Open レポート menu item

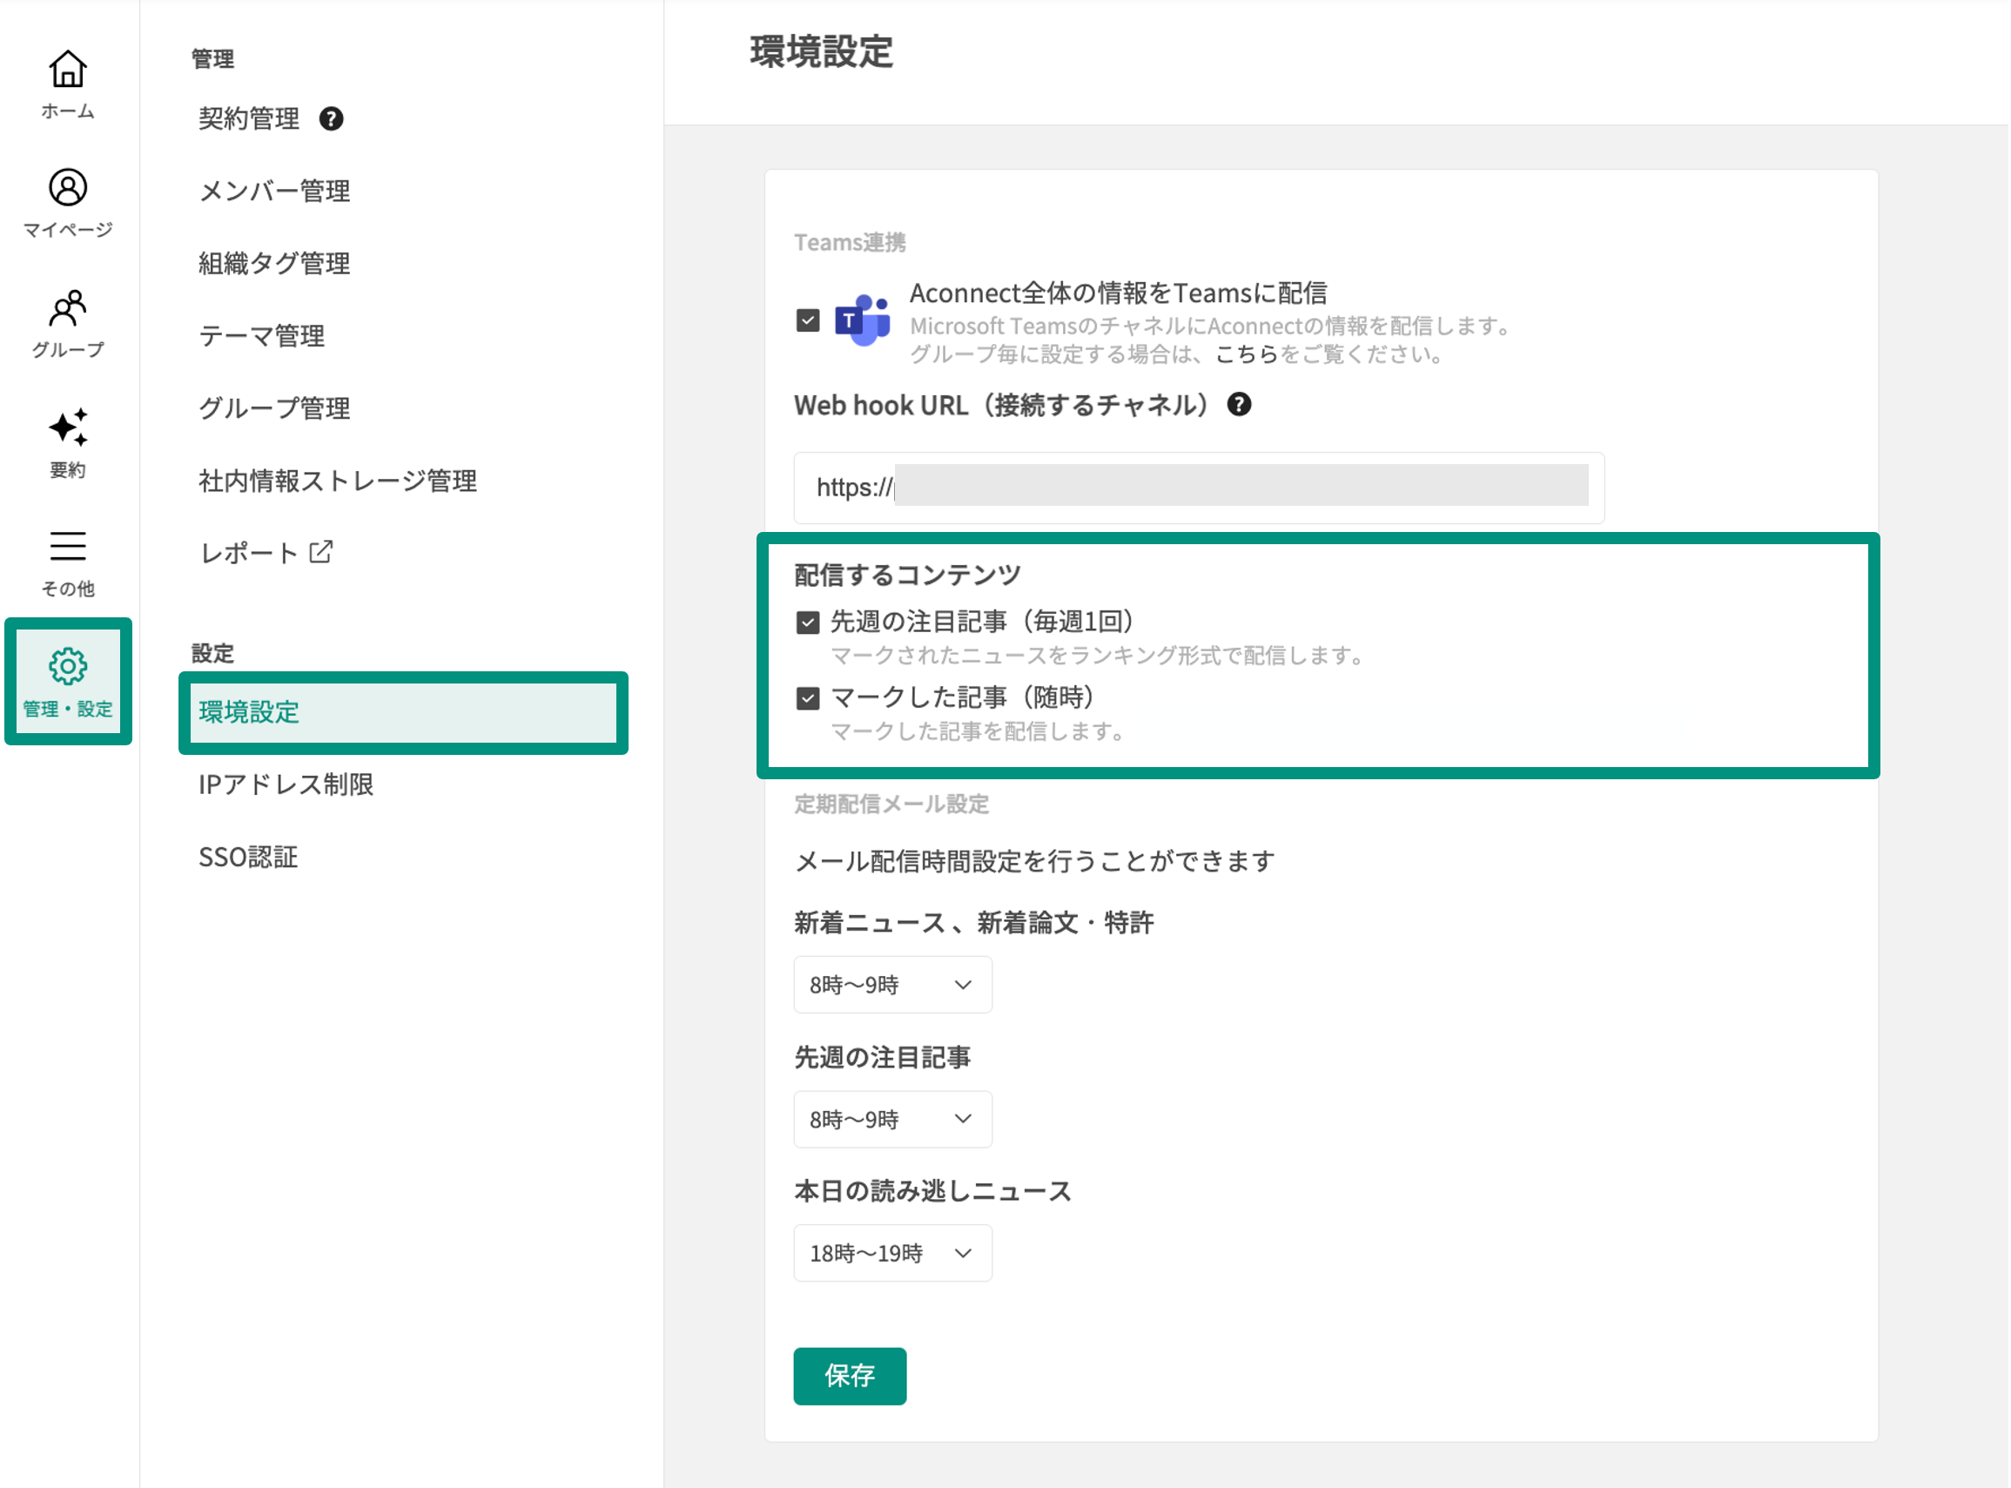coord(249,553)
